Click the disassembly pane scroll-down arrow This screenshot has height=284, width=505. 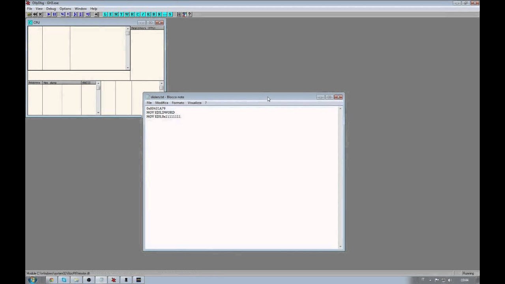pyautogui.click(x=128, y=68)
